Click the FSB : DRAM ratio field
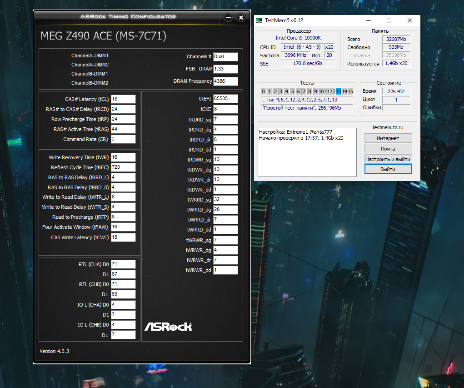Image resolution: width=464 pixels, height=388 pixels. [225, 69]
